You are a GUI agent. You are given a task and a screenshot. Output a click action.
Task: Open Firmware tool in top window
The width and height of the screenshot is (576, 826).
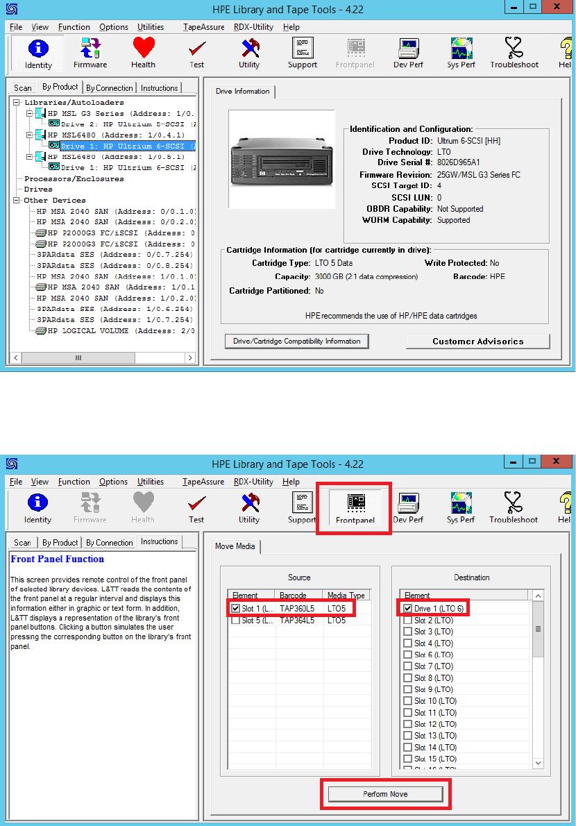coord(90,53)
